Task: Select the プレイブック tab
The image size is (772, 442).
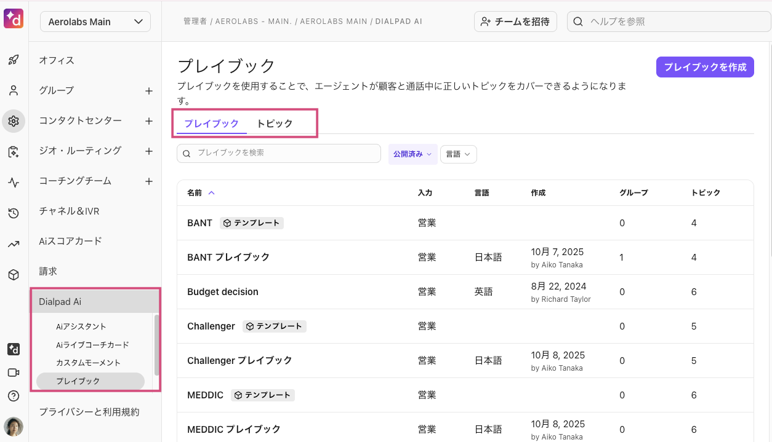Action: point(211,124)
